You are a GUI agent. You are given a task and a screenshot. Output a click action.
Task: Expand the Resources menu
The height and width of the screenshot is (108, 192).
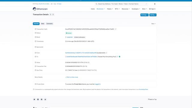pyautogui.click(x=126, y=9)
